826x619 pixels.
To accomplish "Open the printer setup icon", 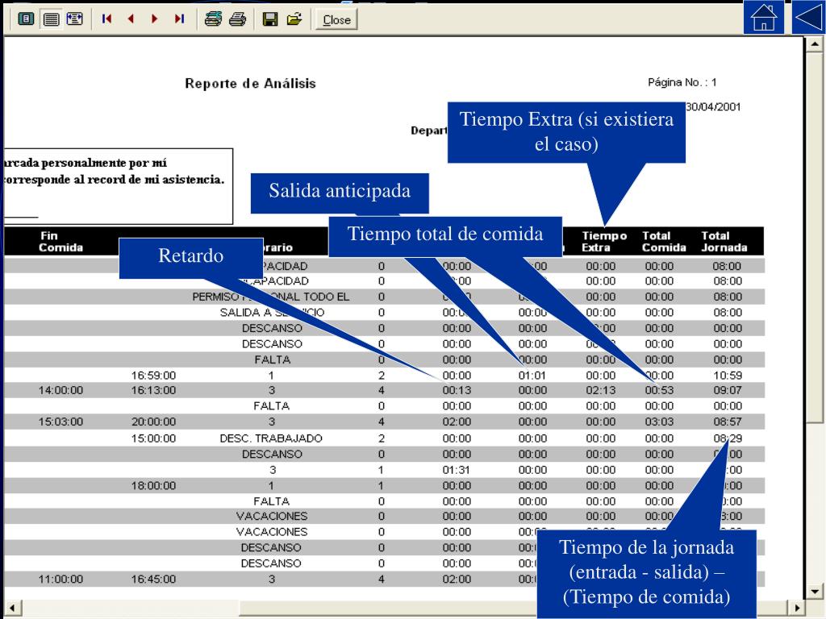I will pos(213,19).
